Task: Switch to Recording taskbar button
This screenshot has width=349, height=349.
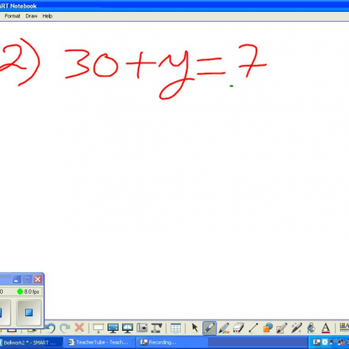Action: pos(172,343)
